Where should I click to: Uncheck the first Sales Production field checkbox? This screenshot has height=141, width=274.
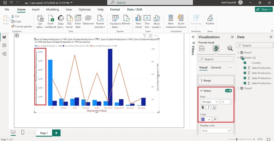pos(245,68)
